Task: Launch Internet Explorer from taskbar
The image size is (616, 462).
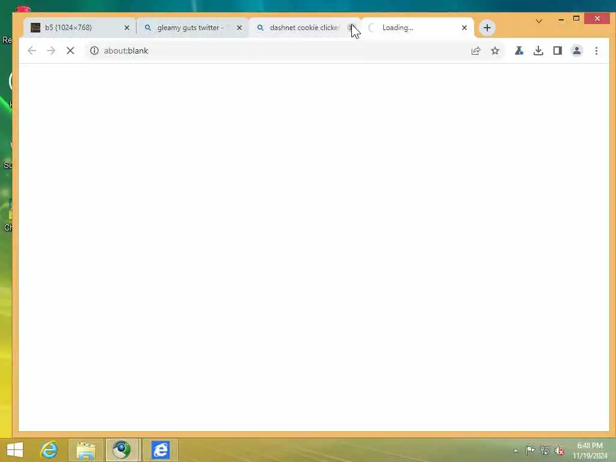Action: (49, 450)
